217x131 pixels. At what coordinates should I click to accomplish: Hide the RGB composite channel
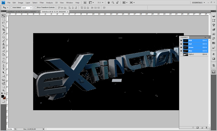tap(181, 40)
